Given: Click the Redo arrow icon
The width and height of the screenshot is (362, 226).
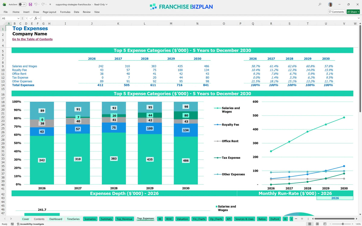Looking at the screenshot, I should [43, 5].
